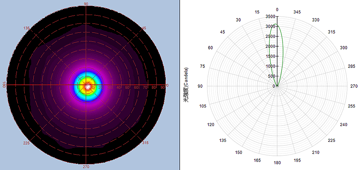Click the 光強度 (Candela) axis title

pyautogui.click(x=186, y=86)
